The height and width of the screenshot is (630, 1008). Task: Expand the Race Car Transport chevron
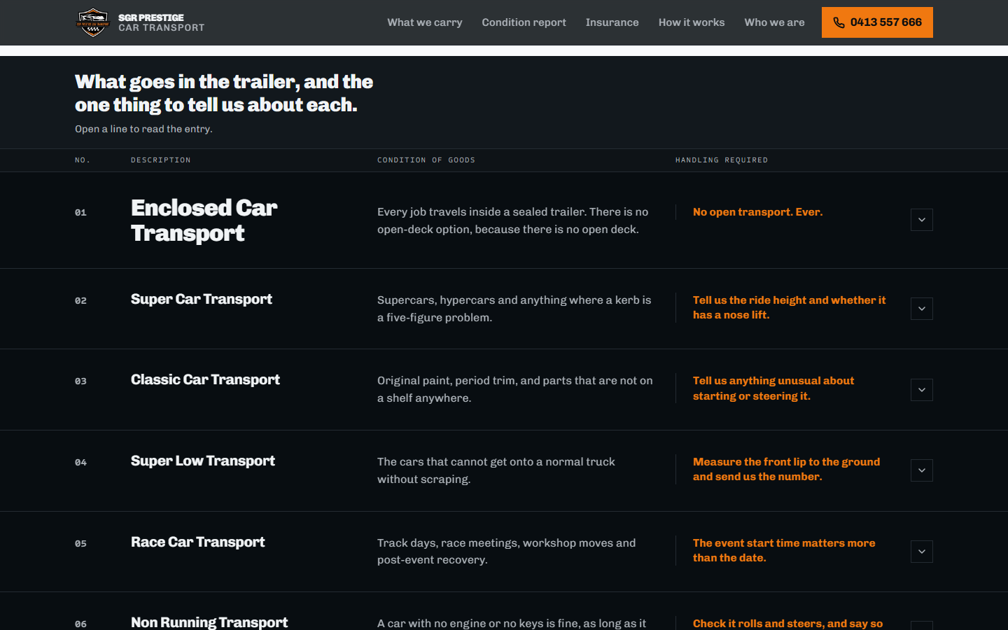tap(922, 552)
